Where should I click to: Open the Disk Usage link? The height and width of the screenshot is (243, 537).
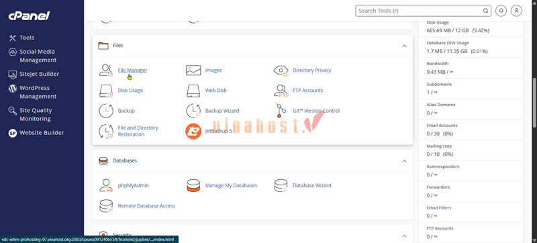130,91
